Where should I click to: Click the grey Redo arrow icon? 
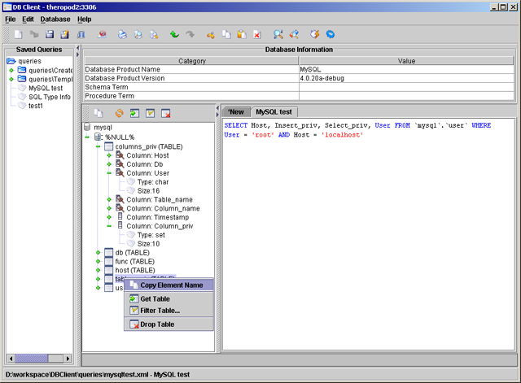click(x=190, y=34)
